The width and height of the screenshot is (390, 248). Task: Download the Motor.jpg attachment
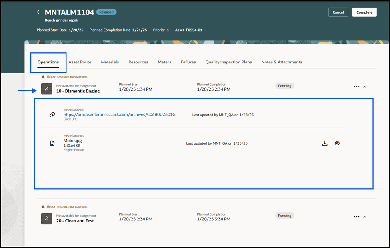point(325,143)
